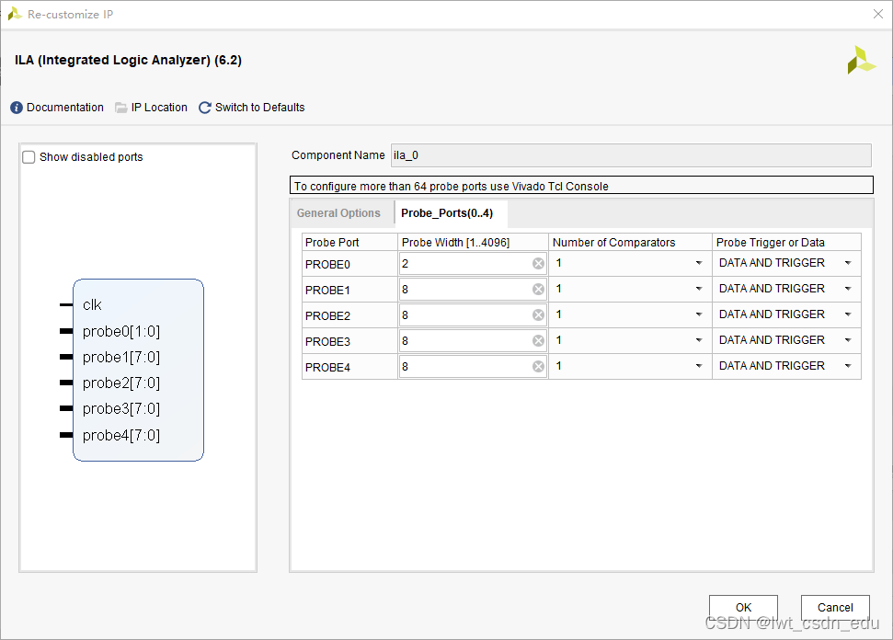The height and width of the screenshot is (640, 893).
Task: Click the Cancel button
Action: tap(835, 608)
